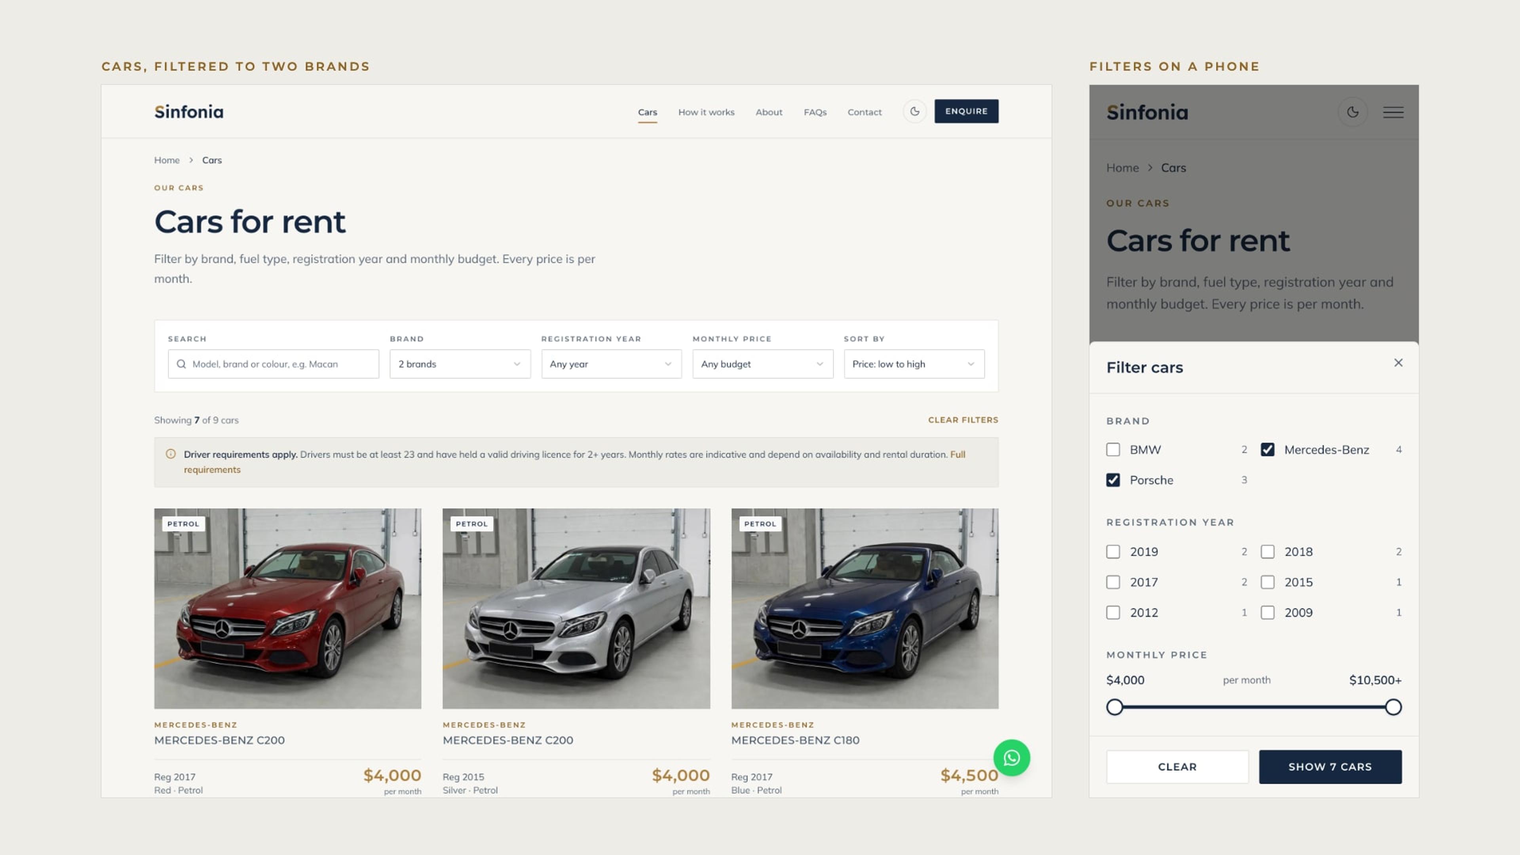Uncheck the Mercedes-Benz brand checkbox

[x=1267, y=450]
